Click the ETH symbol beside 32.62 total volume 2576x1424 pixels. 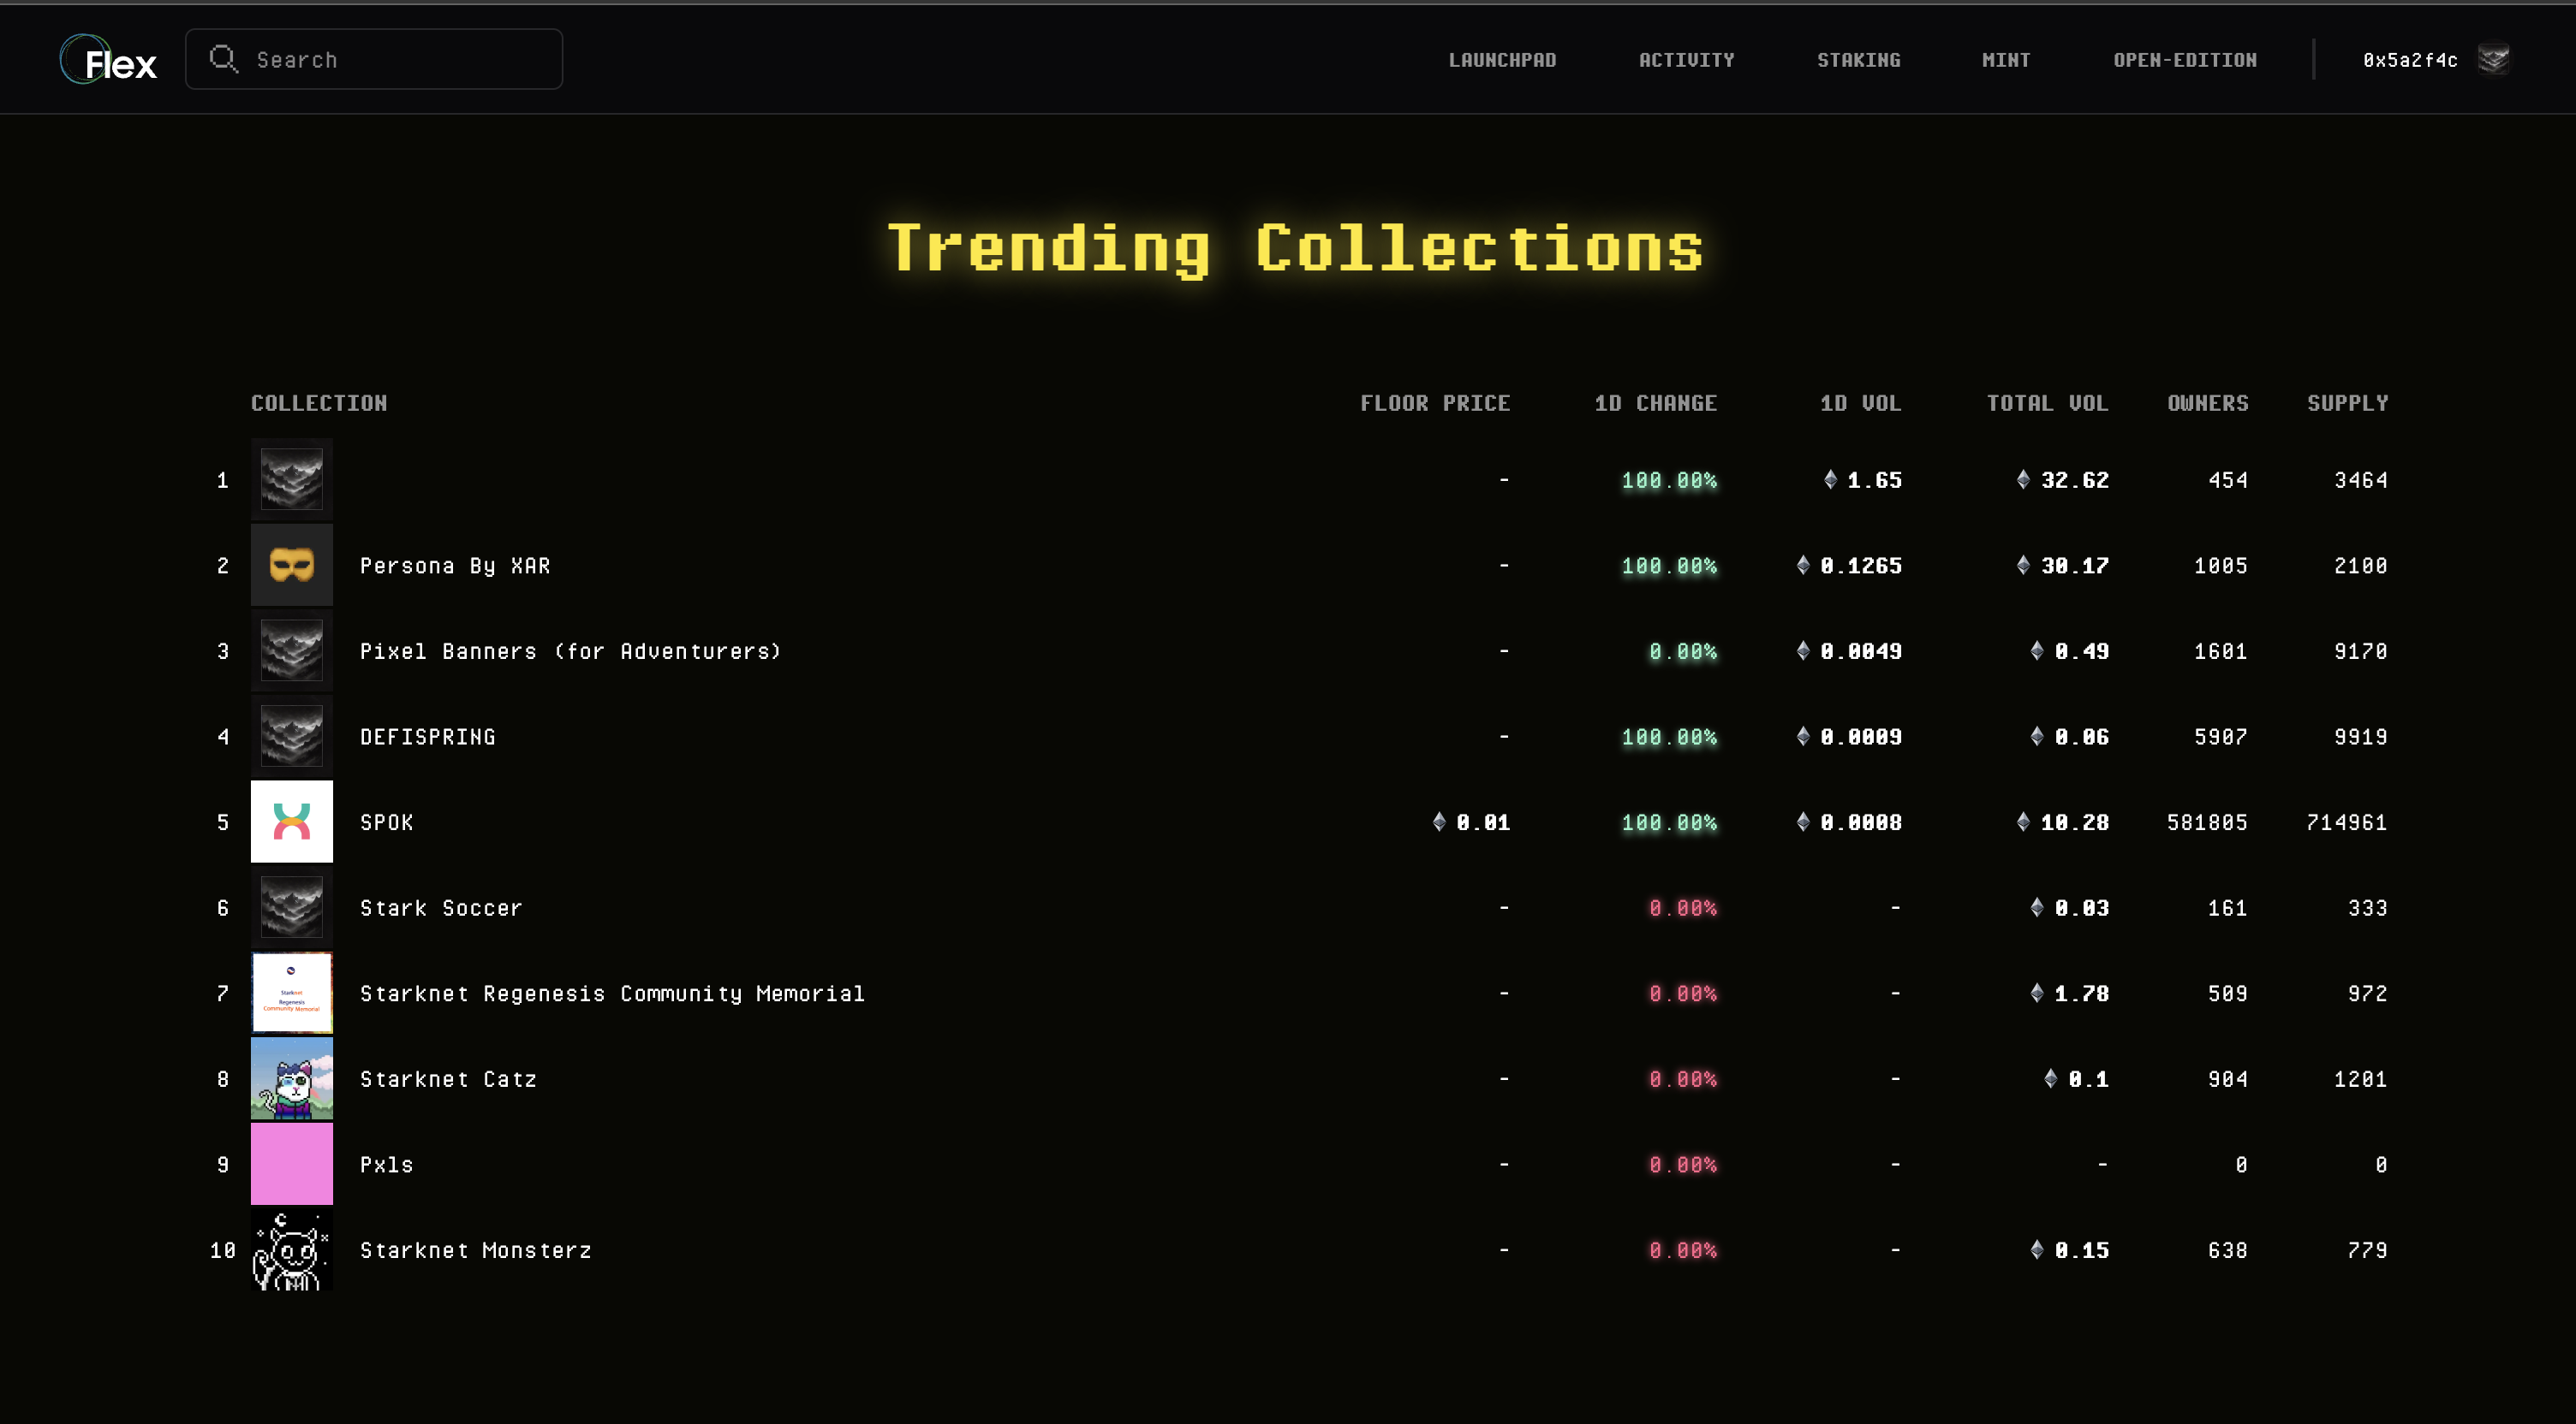pos(2023,481)
